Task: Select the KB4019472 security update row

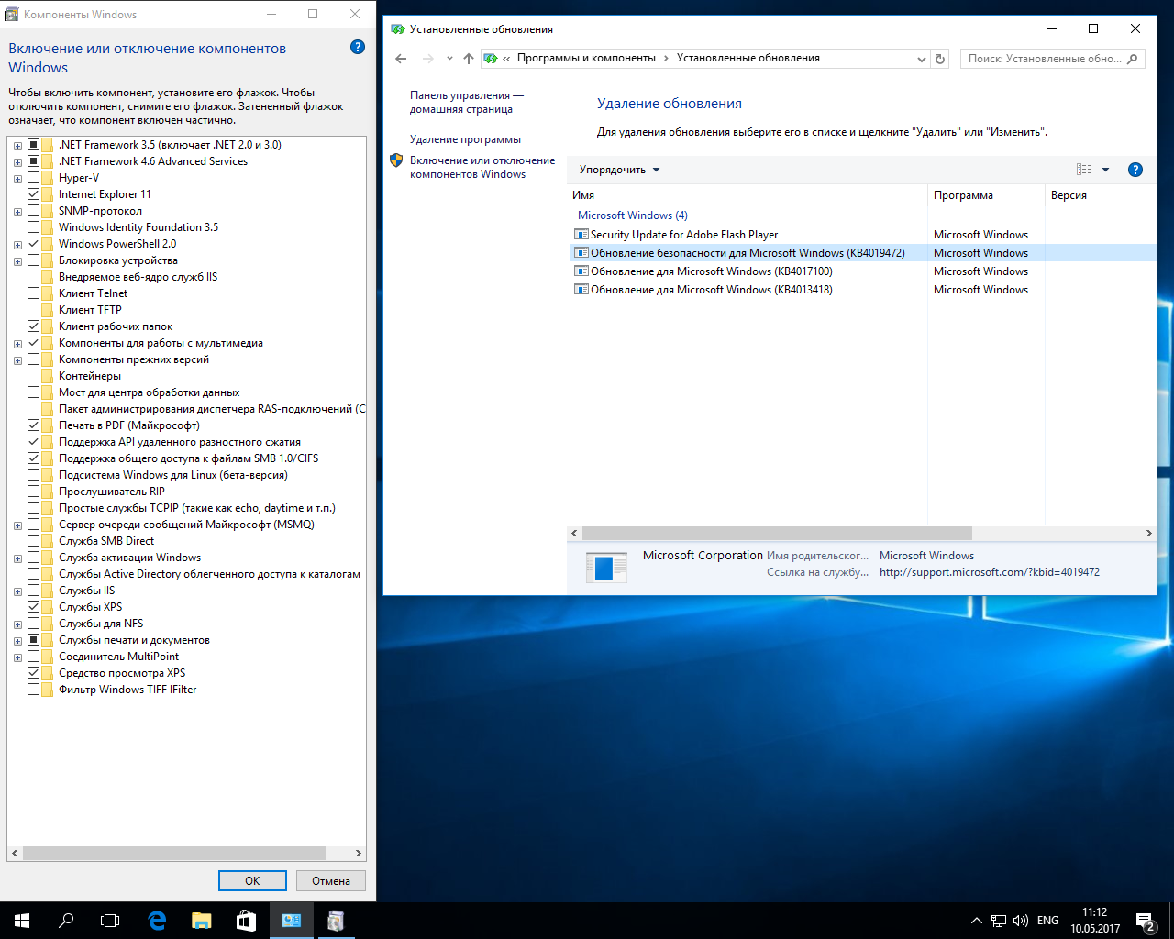Action: tap(862, 253)
